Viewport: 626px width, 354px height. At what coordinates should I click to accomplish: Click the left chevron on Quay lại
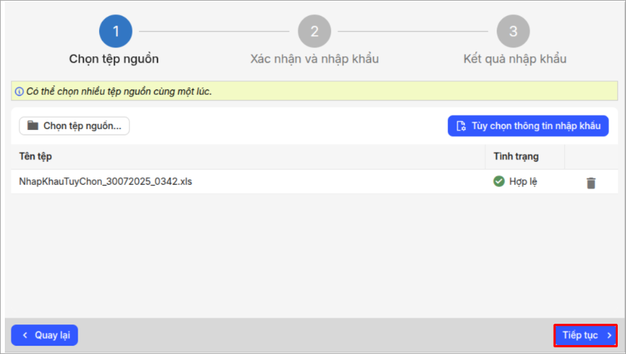[25, 335]
